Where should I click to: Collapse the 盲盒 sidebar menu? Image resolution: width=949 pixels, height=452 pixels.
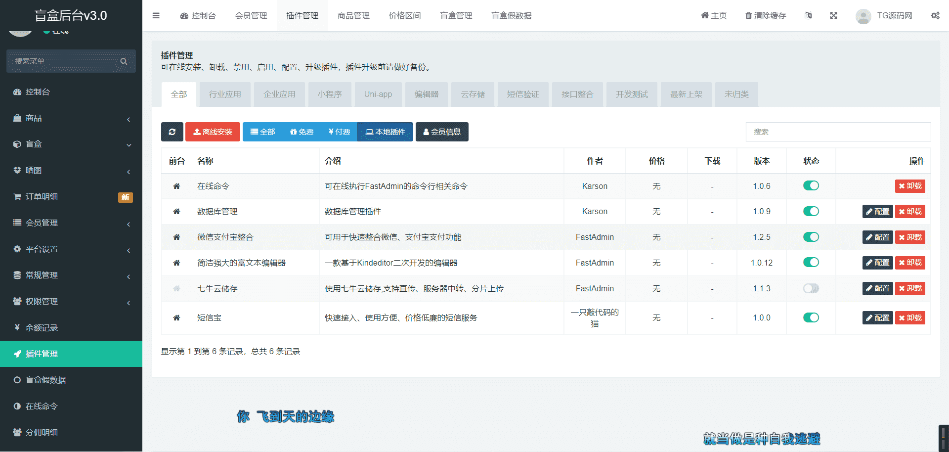(x=71, y=144)
